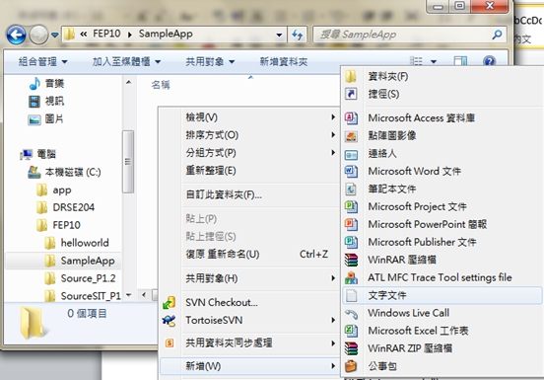
Task: Click the WinRAR ZIP 壓縮檔 icon
Action: (x=351, y=348)
